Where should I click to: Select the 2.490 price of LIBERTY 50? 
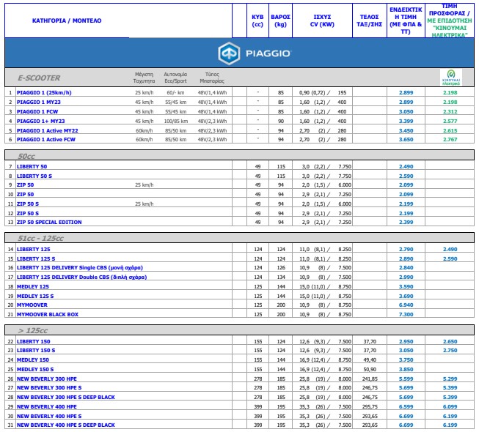406,166
